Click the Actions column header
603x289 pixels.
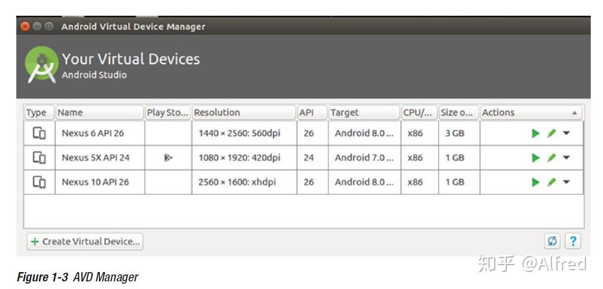click(530, 112)
